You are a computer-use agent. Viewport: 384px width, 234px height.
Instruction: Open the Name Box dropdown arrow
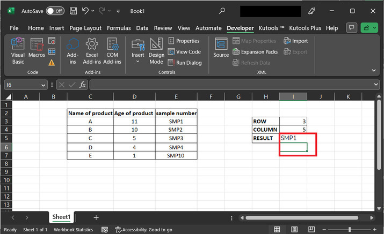click(x=44, y=85)
